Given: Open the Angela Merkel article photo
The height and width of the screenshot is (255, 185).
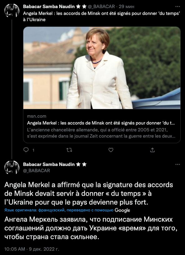Looking at the screenshot, I should click(102, 68).
